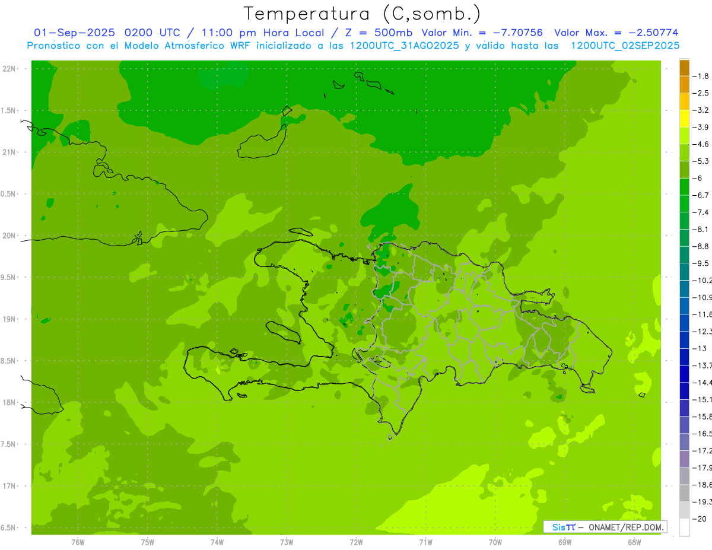This screenshot has height=550, width=712.
Task: Click the -20 color scale label
Action: click(700, 519)
